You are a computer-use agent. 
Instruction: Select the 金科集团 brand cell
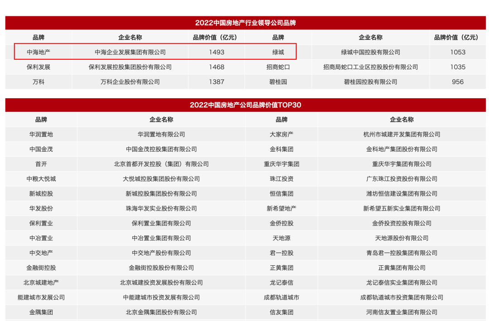[x=281, y=149]
